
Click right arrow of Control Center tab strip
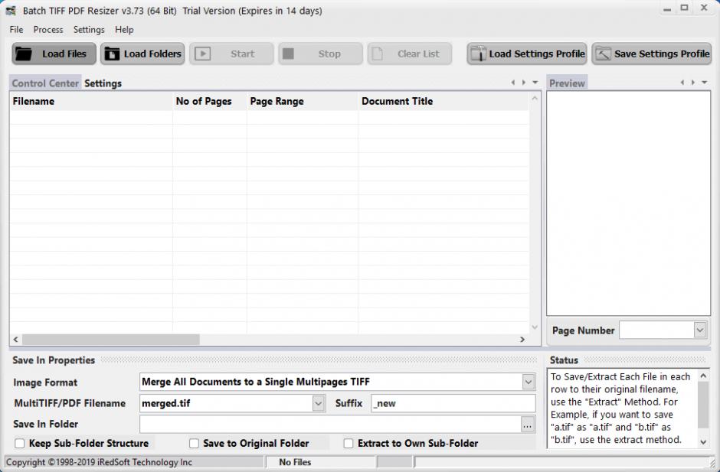pyautogui.click(x=524, y=83)
